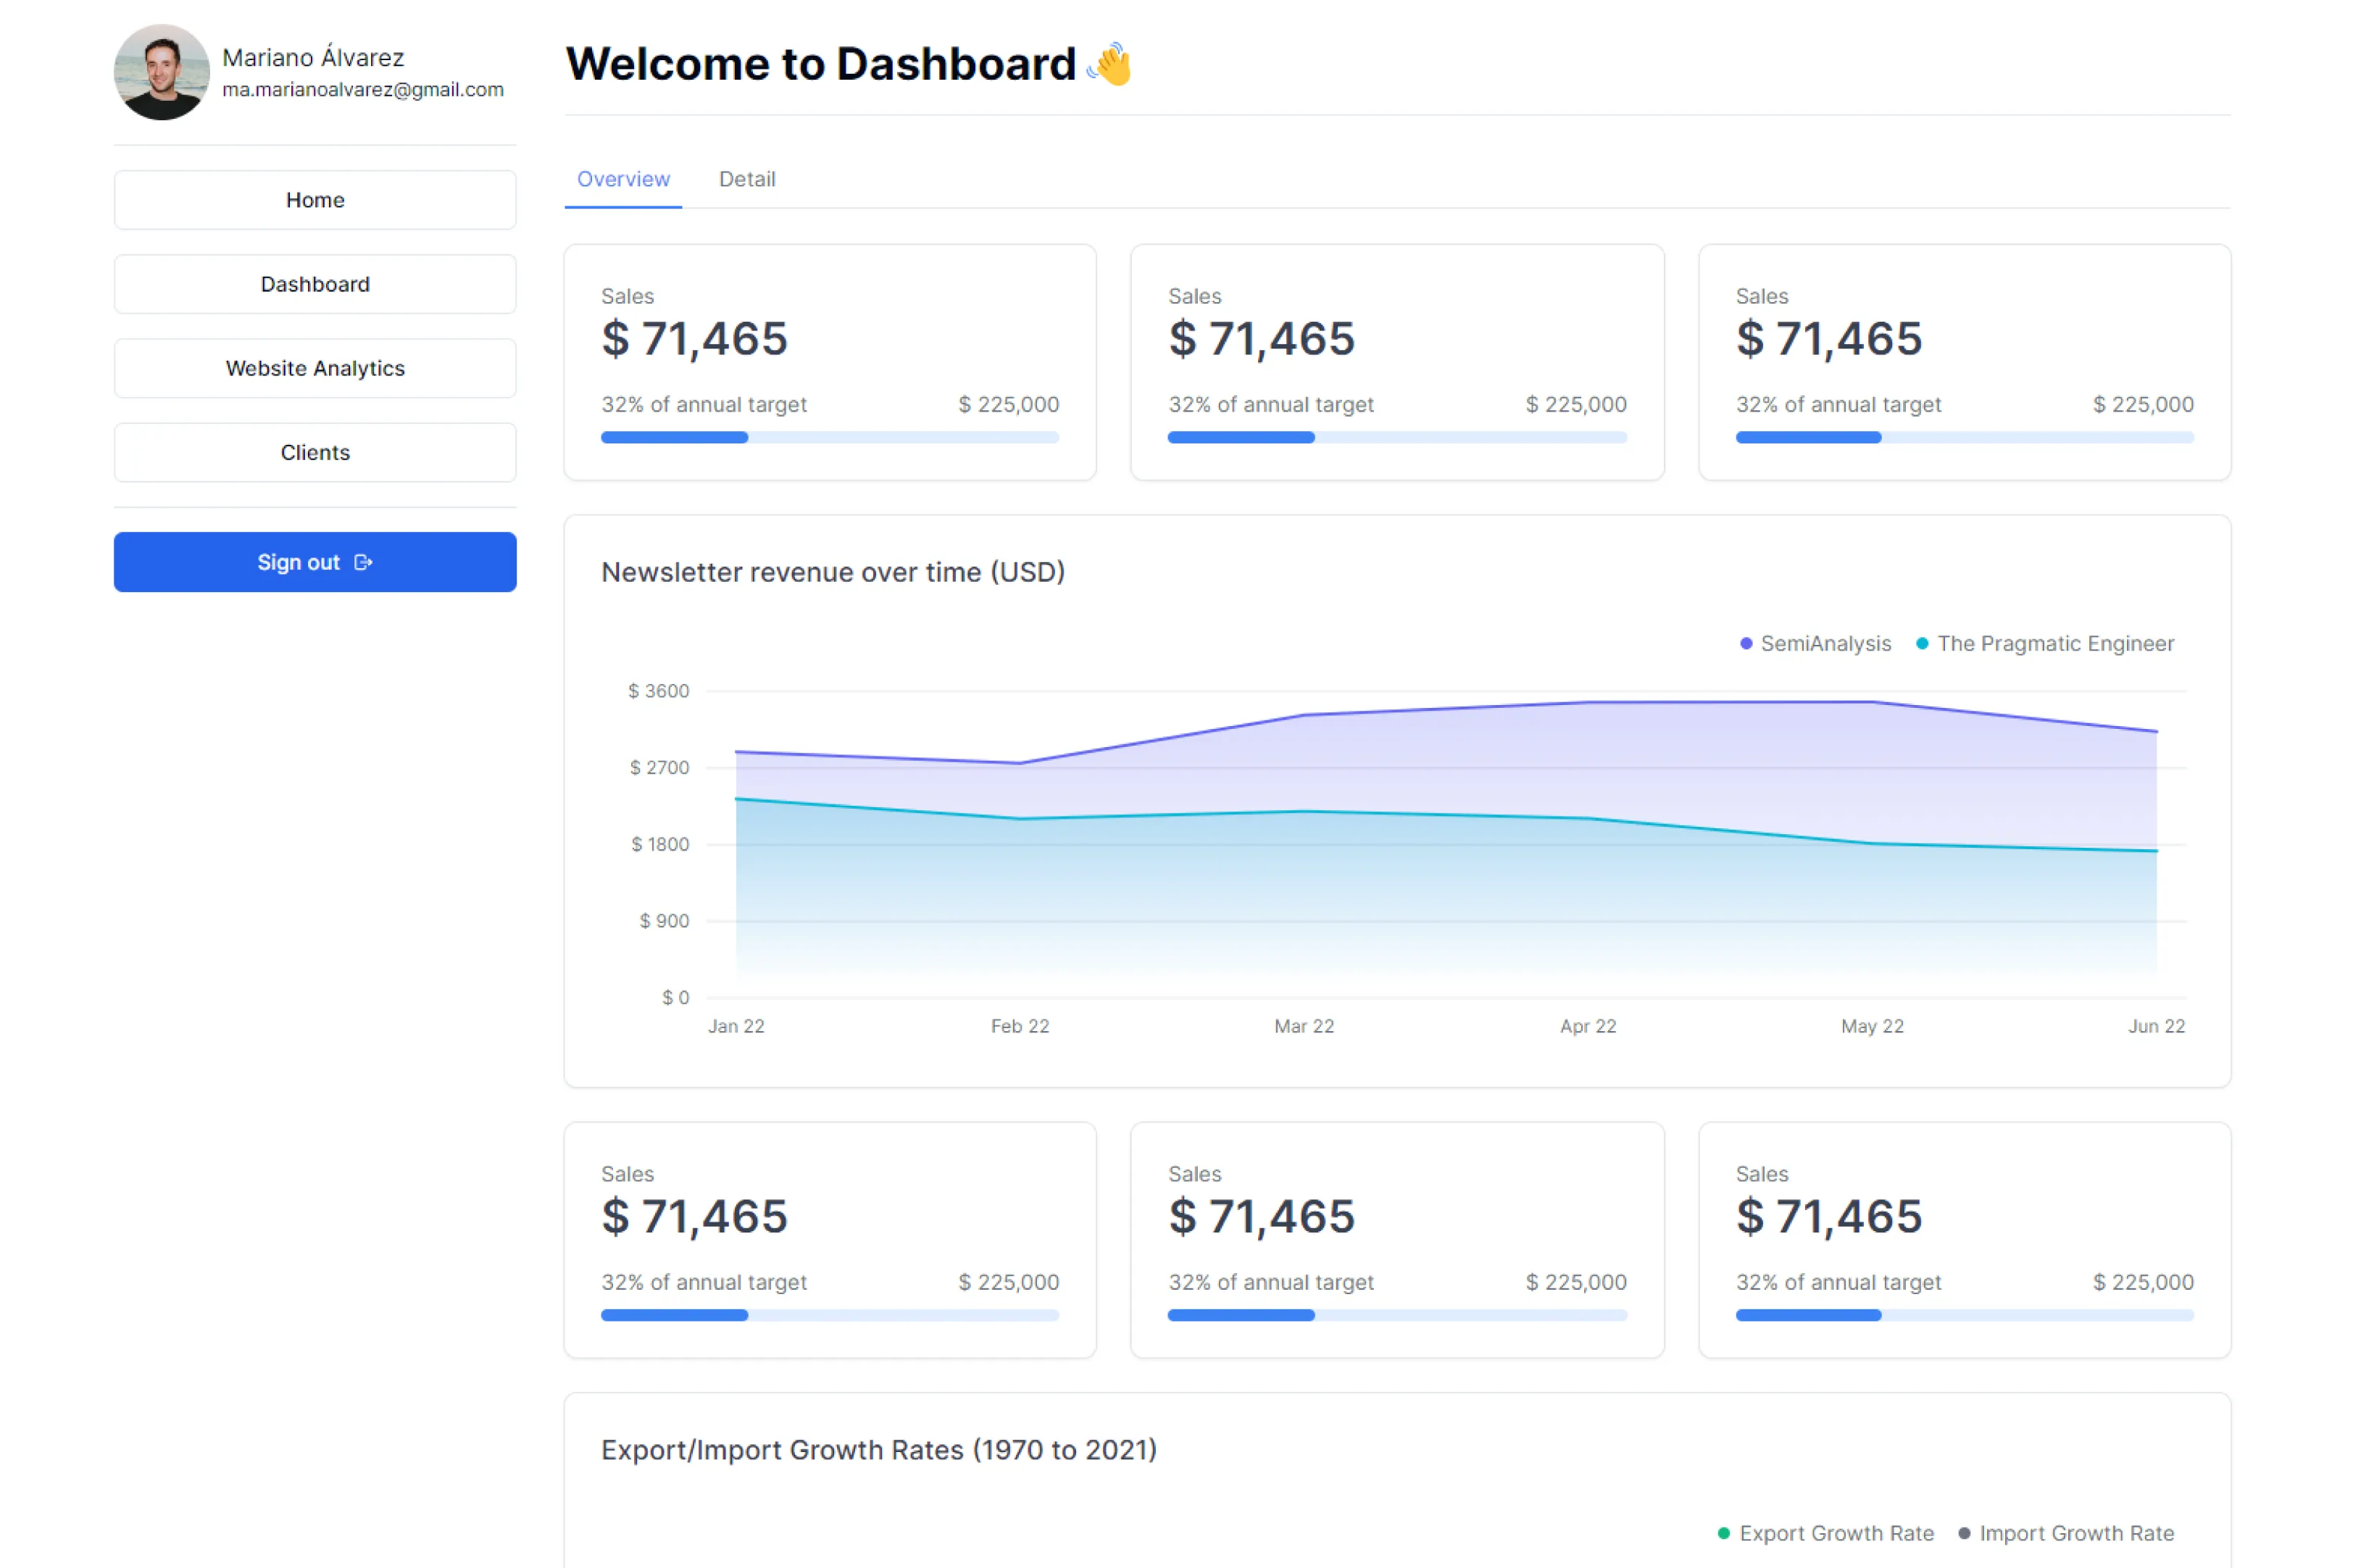Screen dimensions: 2353x1568
Task: Click the Mar 22 axis label
Action: (1303, 1026)
